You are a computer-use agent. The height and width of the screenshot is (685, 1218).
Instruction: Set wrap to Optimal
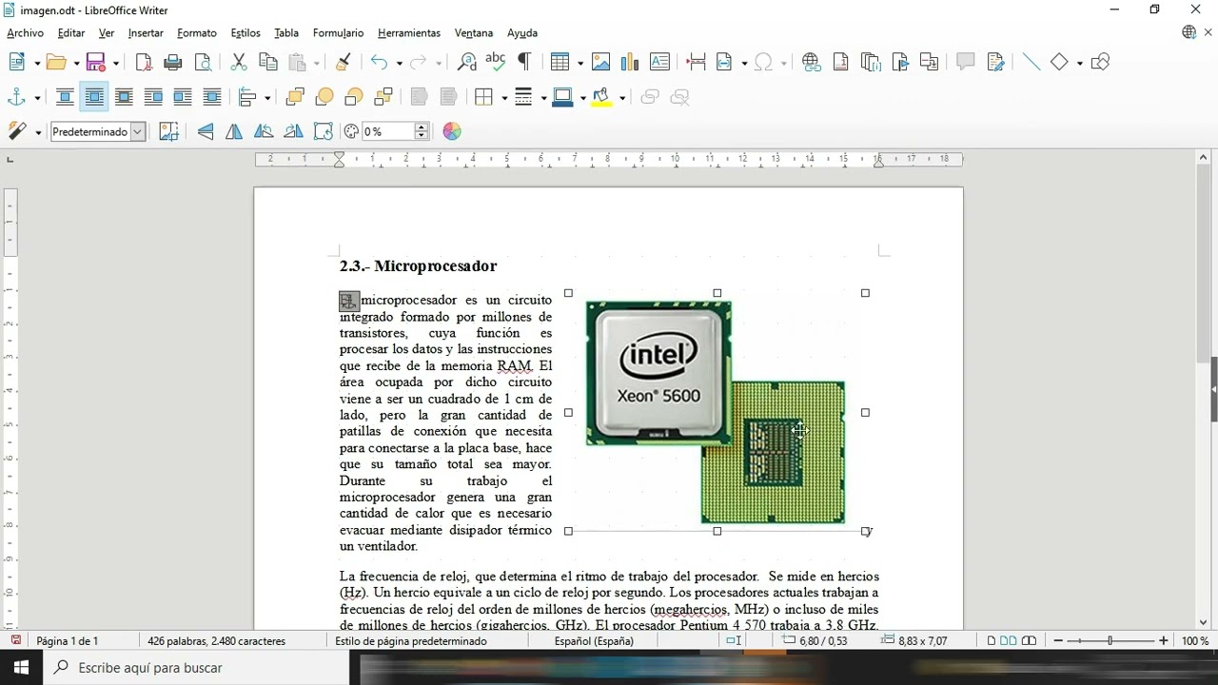(x=124, y=97)
